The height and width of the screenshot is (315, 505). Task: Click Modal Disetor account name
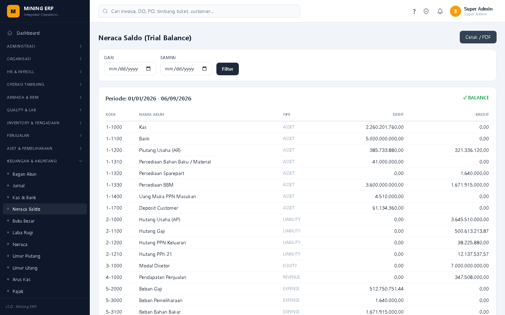[x=154, y=266]
